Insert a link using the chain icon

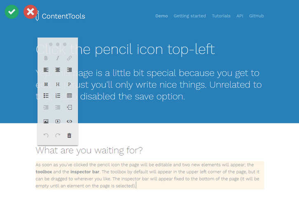[69, 58]
